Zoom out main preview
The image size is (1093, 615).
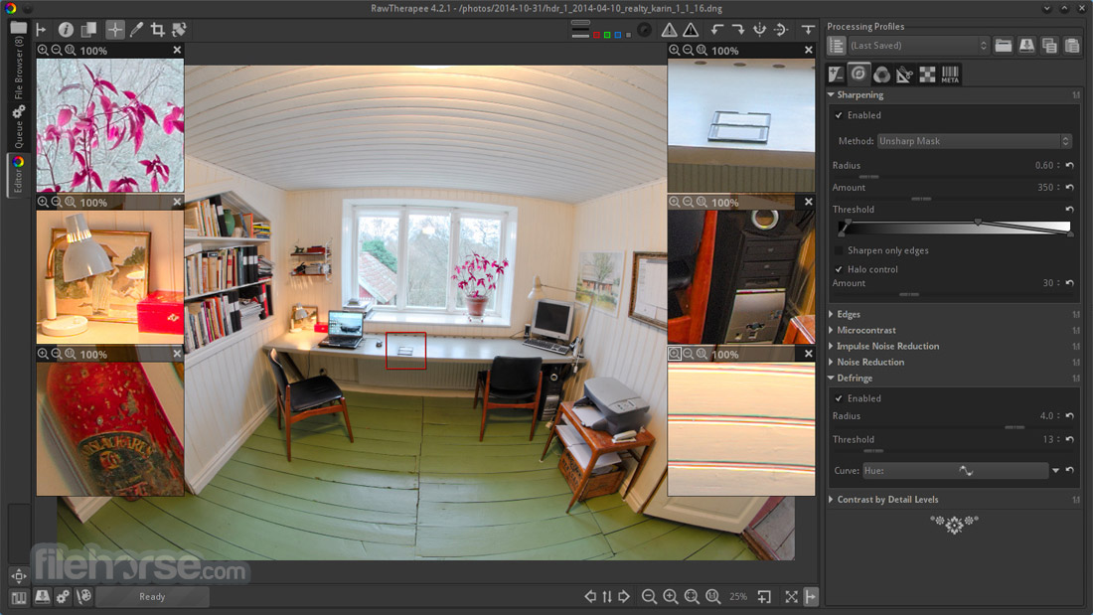point(649,597)
